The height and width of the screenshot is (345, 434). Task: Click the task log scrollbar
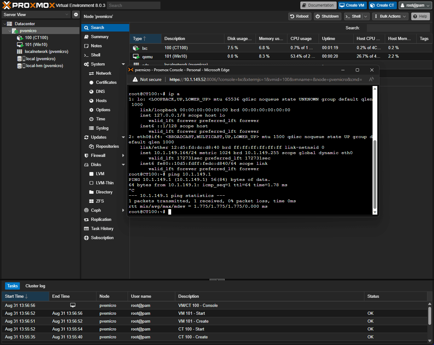(x=430, y=315)
